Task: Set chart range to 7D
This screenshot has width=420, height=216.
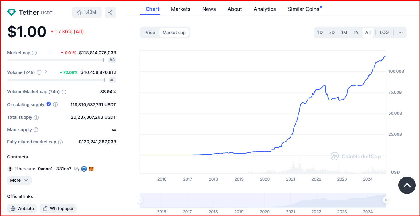Action: pyautogui.click(x=332, y=33)
